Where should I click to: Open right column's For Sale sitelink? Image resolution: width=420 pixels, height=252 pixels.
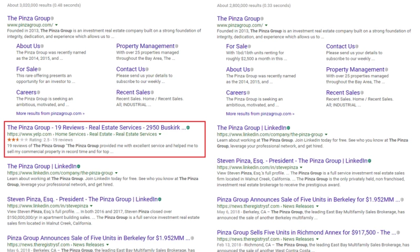pyautogui.click(x=237, y=46)
